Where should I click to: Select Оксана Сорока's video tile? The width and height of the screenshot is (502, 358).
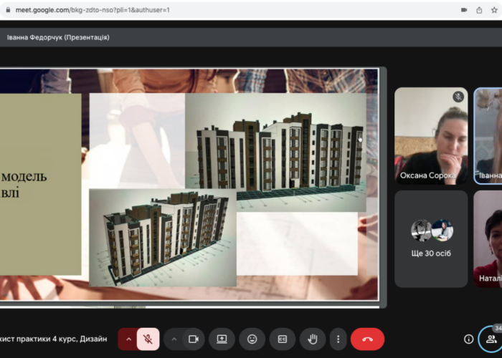(x=431, y=136)
